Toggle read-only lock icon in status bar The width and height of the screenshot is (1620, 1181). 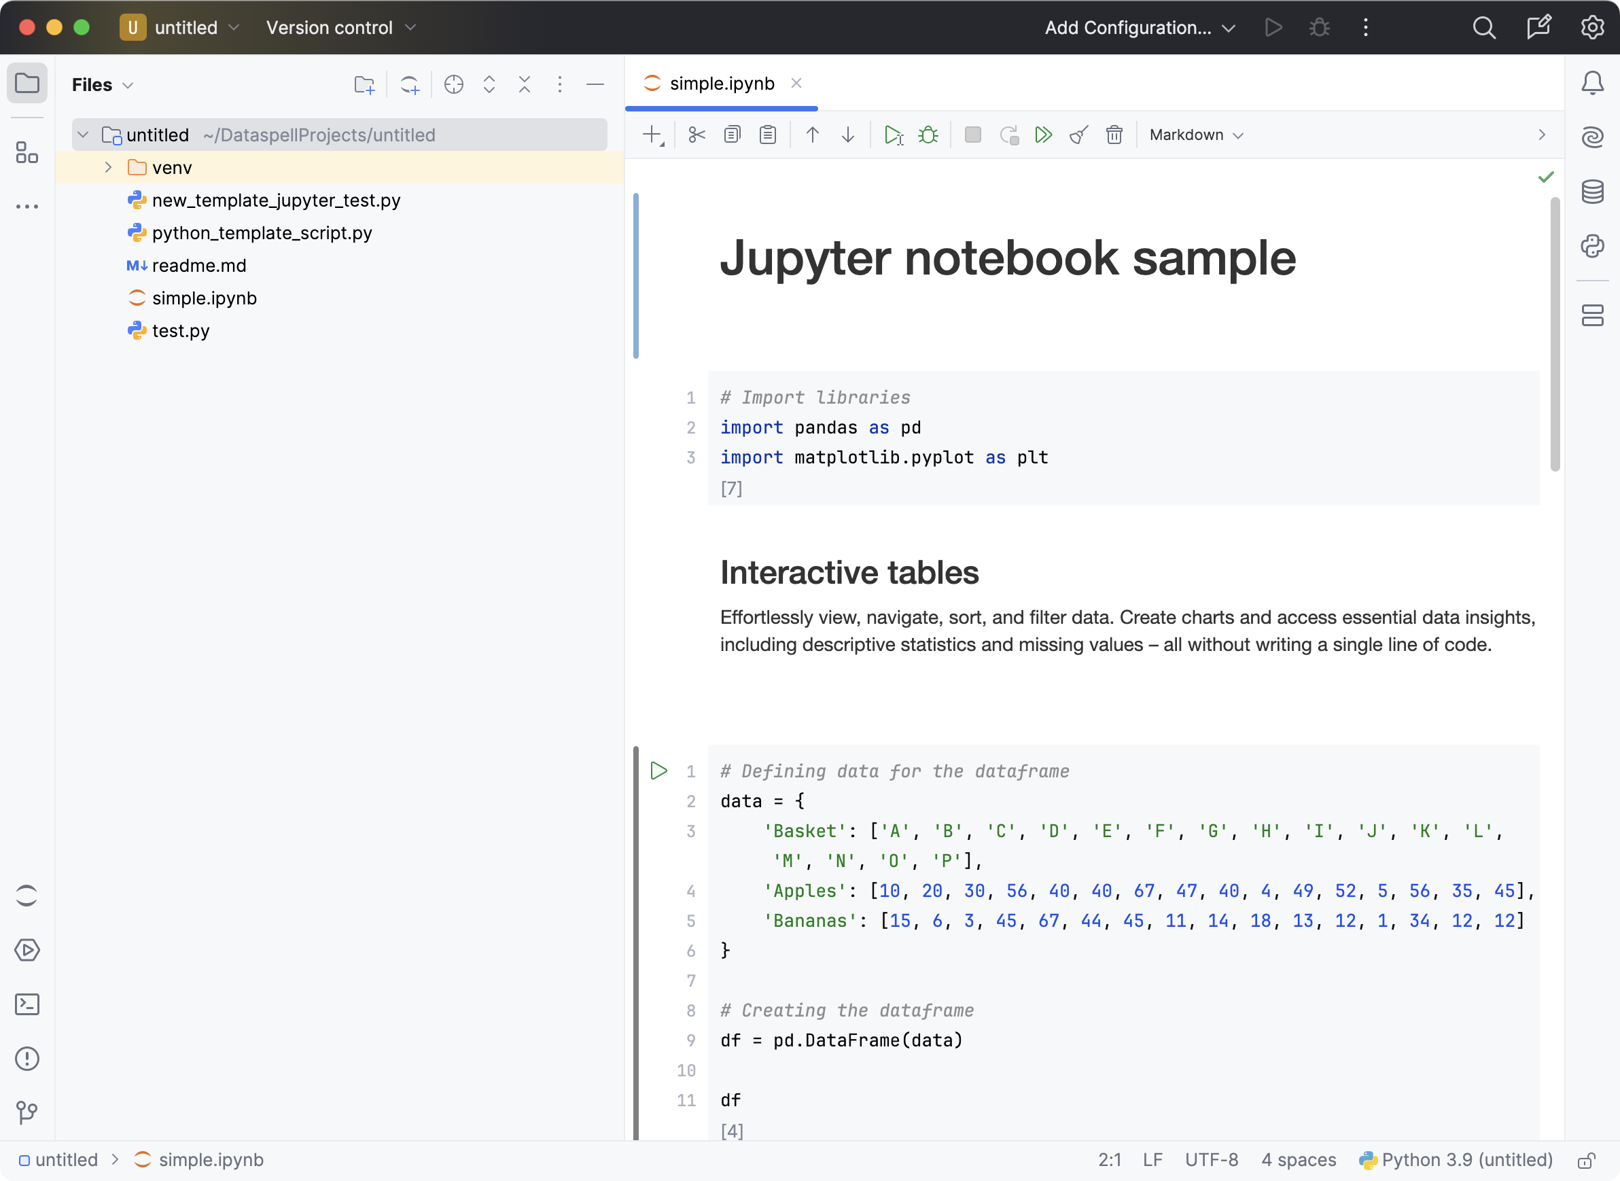coord(1587,1160)
